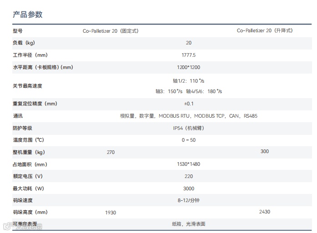The width and height of the screenshot is (317, 233).
Task: Select the 码垛高度（mm）label
Action: (30, 212)
